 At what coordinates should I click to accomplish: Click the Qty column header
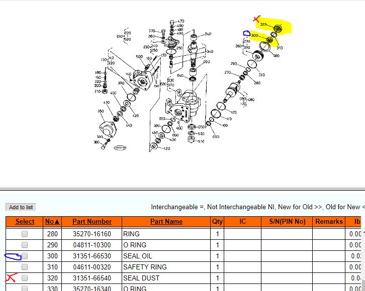(217, 221)
